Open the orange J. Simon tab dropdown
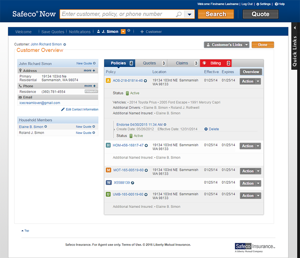The height and width of the screenshot is (258, 300). click(123, 32)
